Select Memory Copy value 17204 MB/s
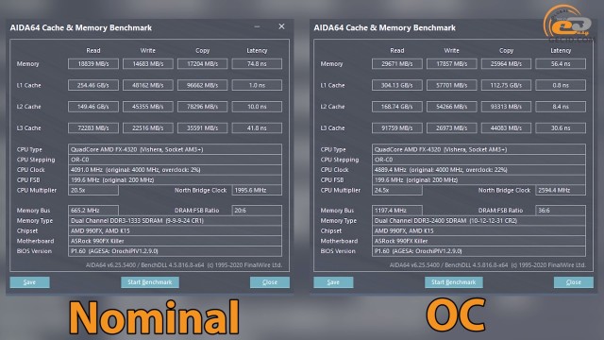The height and width of the screenshot is (340, 604). [x=202, y=63]
